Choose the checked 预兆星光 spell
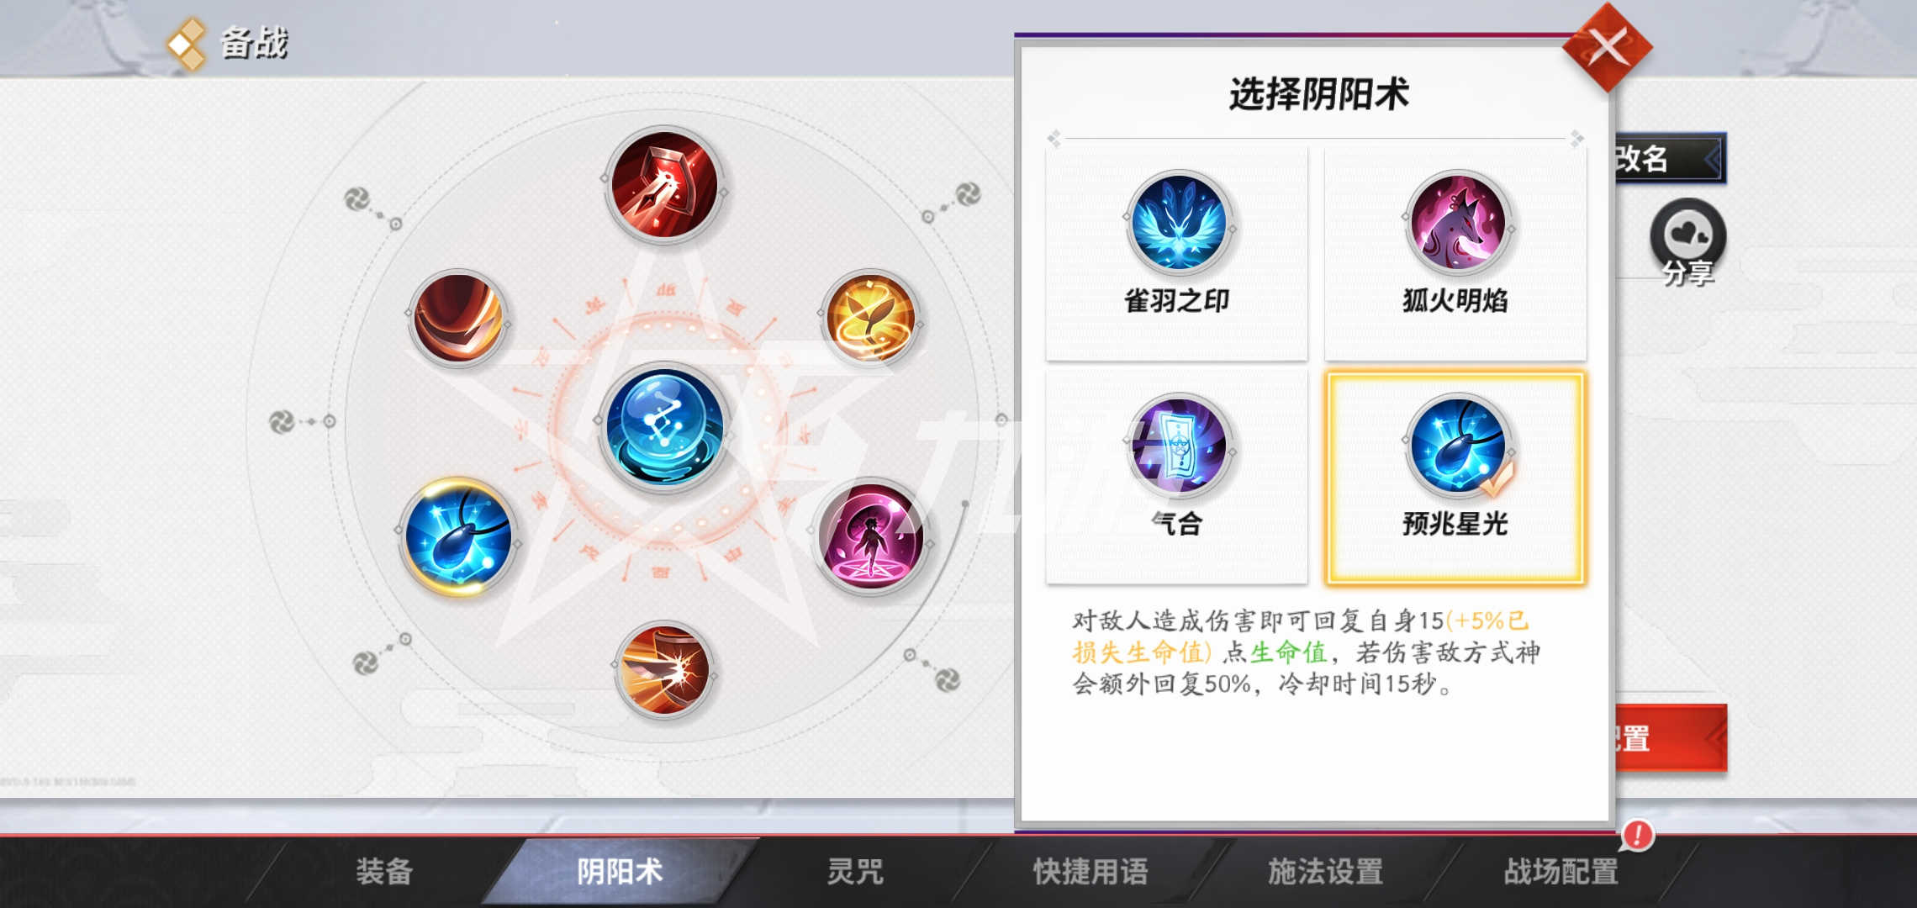 (1455, 477)
